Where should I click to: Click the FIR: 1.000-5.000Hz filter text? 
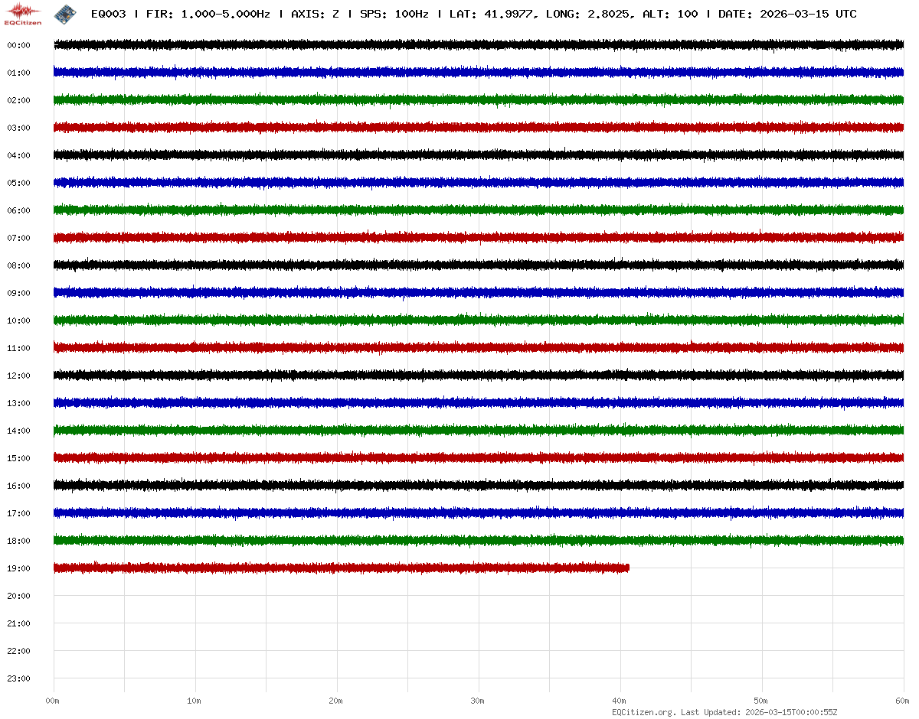(208, 15)
